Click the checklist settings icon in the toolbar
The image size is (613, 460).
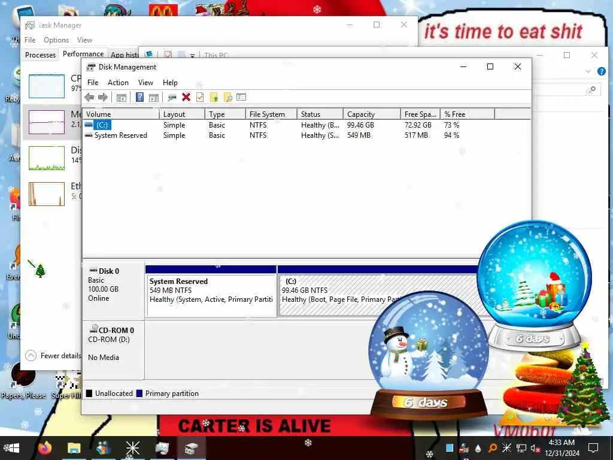pos(241,97)
